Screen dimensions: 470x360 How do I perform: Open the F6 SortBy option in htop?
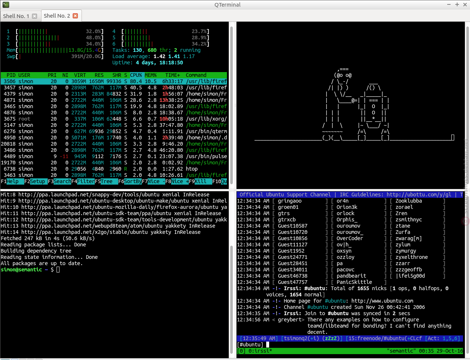[130, 181]
